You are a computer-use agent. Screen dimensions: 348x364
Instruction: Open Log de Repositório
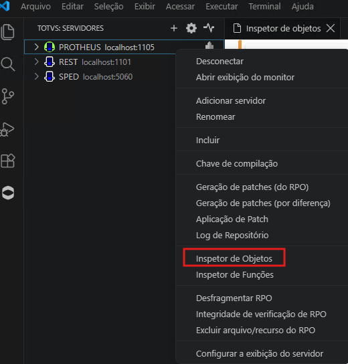pyautogui.click(x=232, y=235)
